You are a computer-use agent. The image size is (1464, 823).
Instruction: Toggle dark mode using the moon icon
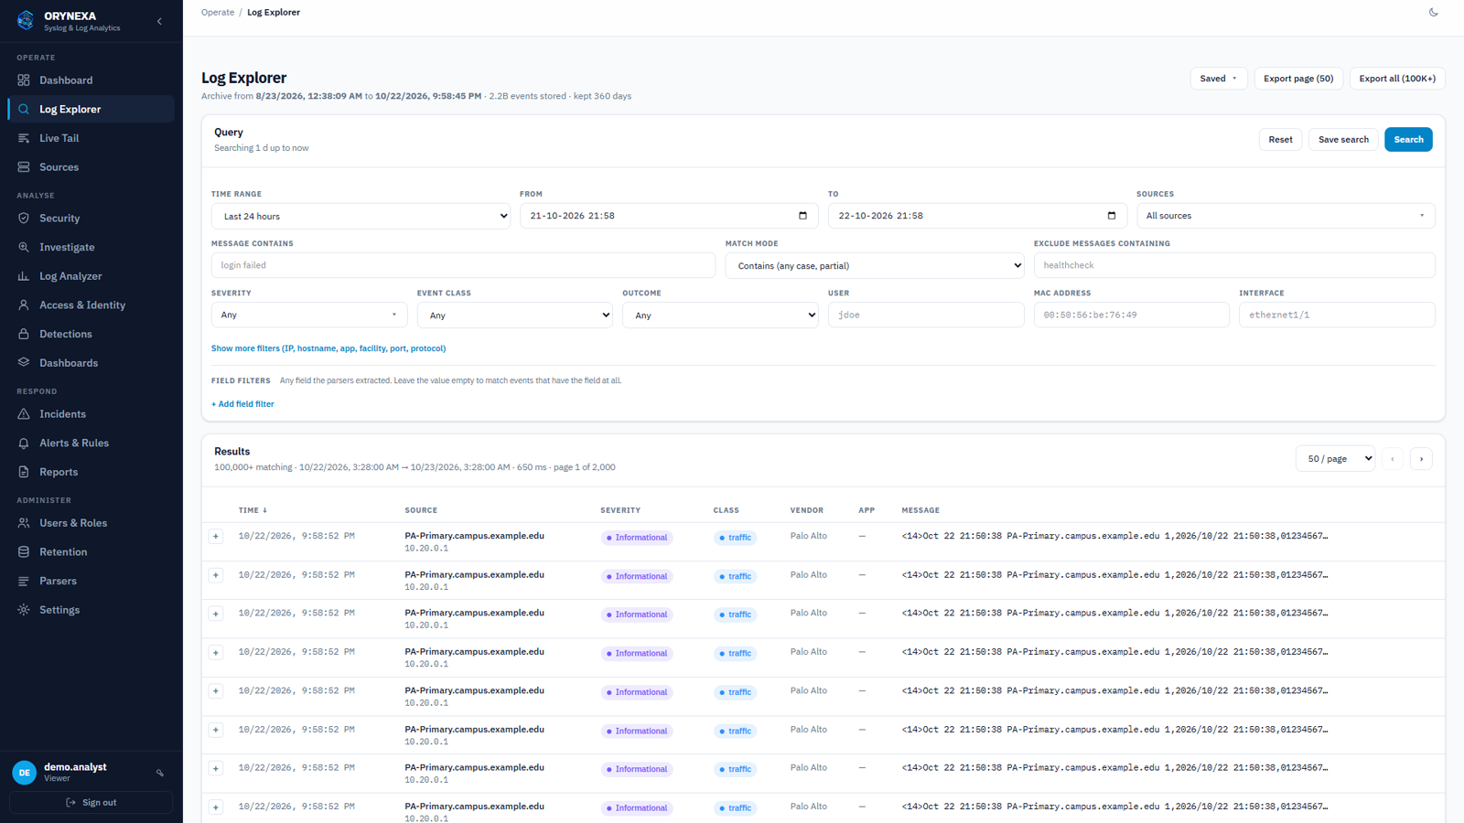pos(1433,13)
